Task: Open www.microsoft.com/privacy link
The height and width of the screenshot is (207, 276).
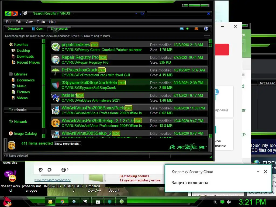Action: point(53,180)
